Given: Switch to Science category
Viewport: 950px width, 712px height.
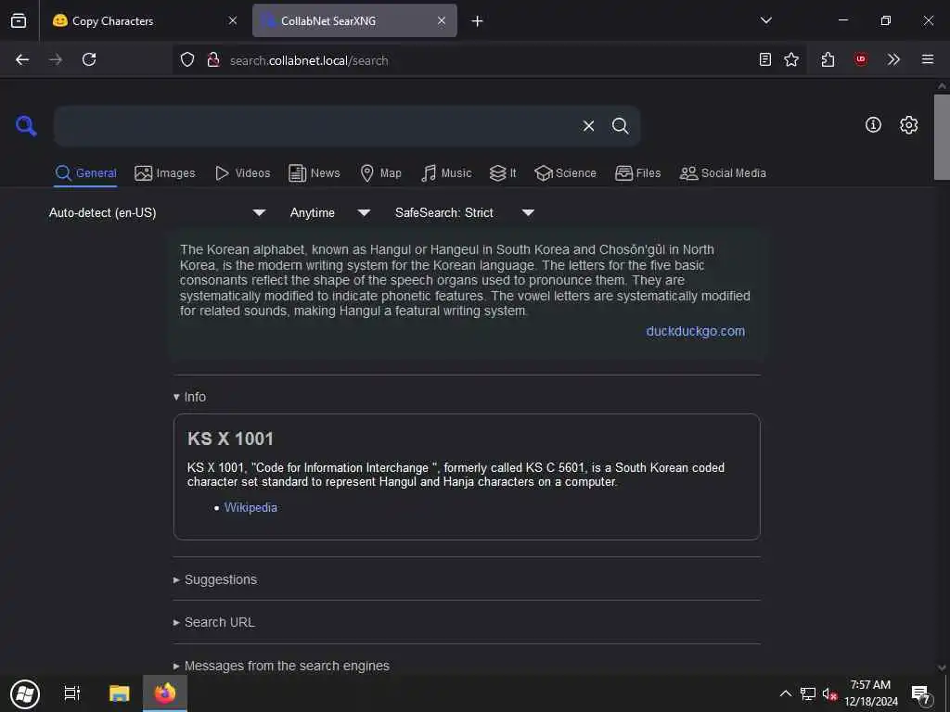Looking at the screenshot, I should [x=565, y=173].
